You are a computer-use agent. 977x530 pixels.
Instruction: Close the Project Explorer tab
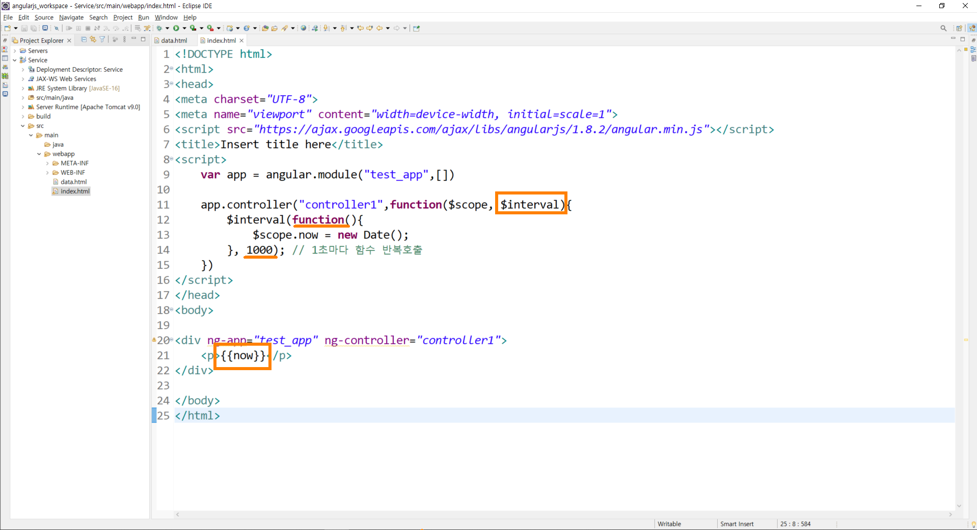point(69,41)
